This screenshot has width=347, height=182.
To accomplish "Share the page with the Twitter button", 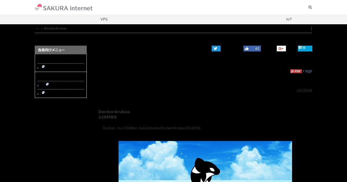I will pos(216,49).
